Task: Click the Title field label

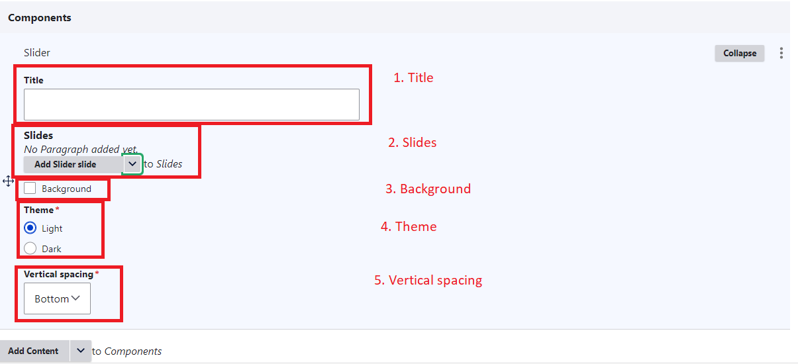Action: pyautogui.click(x=34, y=80)
